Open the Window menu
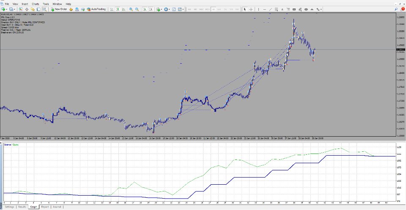 tap(57, 4)
